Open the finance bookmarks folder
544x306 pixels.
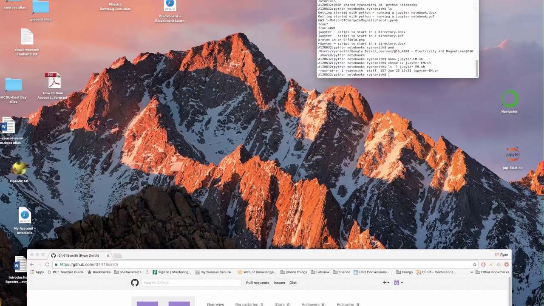(342, 272)
